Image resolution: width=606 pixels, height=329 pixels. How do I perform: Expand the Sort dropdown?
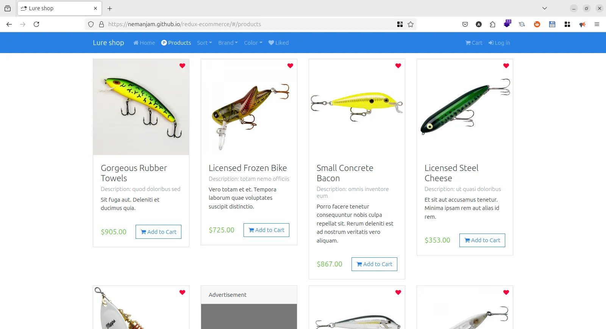[204, 43]
